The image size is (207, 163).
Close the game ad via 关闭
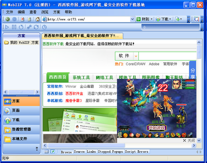pyautogui.click(x=189, y=140)
